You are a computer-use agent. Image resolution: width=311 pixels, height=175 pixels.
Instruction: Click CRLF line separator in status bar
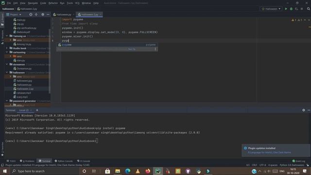(254, 165)
